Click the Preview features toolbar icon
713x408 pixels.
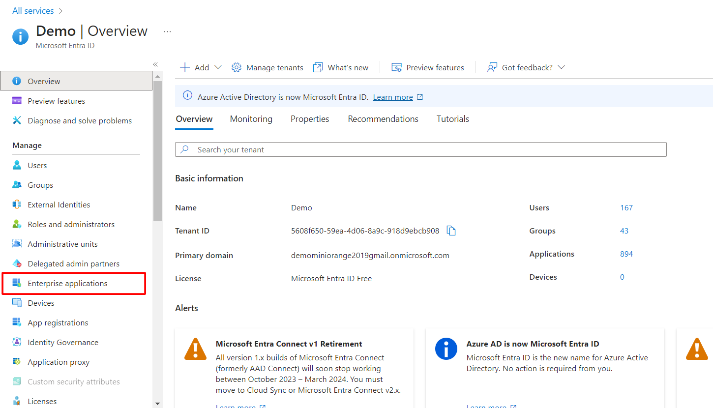tap(397, 67)
